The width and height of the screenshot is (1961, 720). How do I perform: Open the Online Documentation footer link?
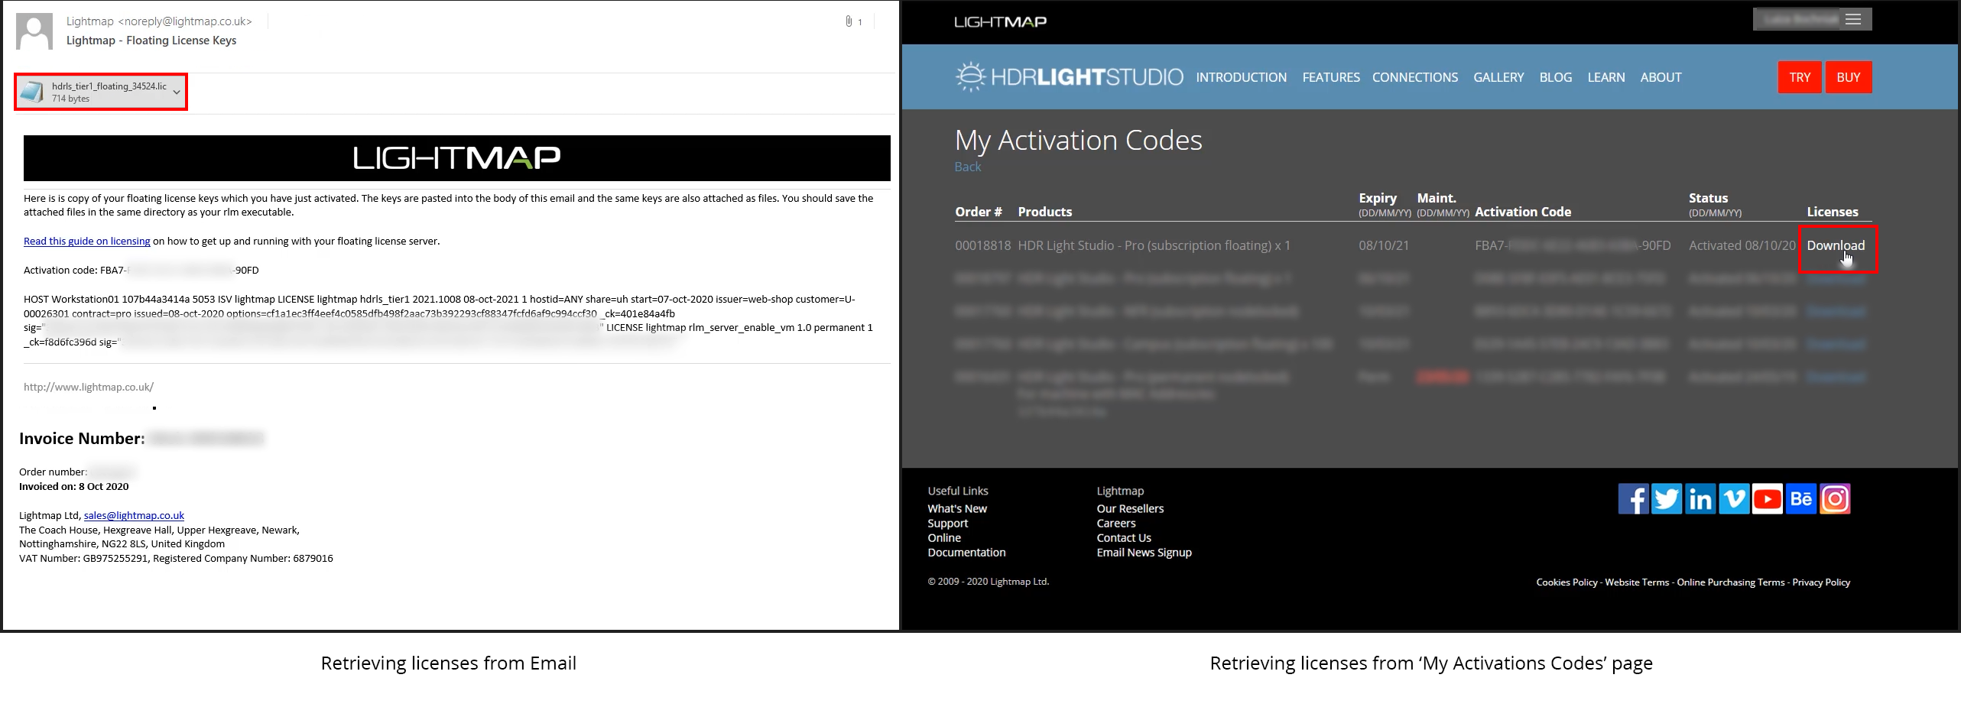(x=966, y=545)
